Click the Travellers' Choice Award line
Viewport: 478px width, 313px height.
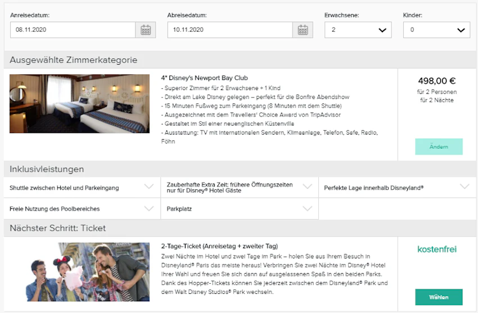pyautogui.click(x=251, y=115)
